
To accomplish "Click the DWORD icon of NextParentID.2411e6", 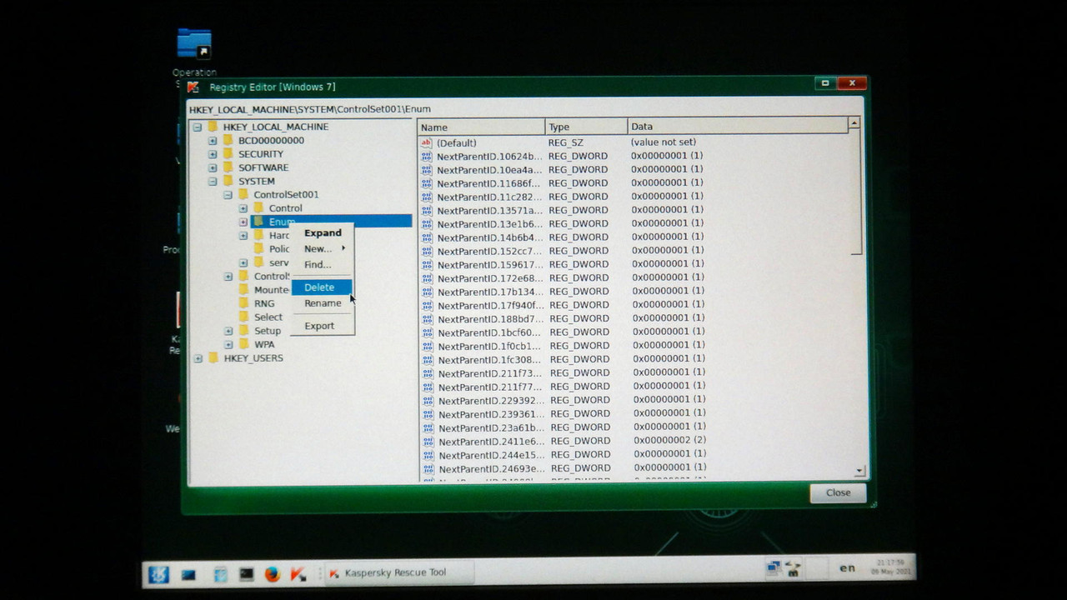I will pos(428,442).
